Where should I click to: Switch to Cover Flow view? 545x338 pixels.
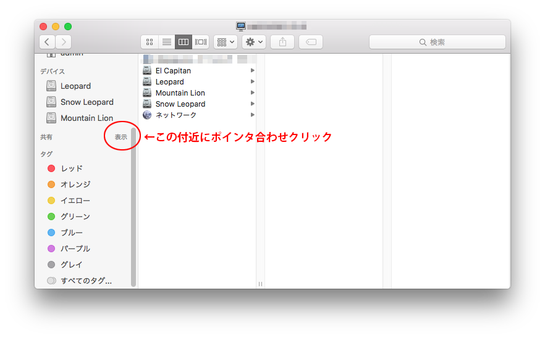pos(201,42)
